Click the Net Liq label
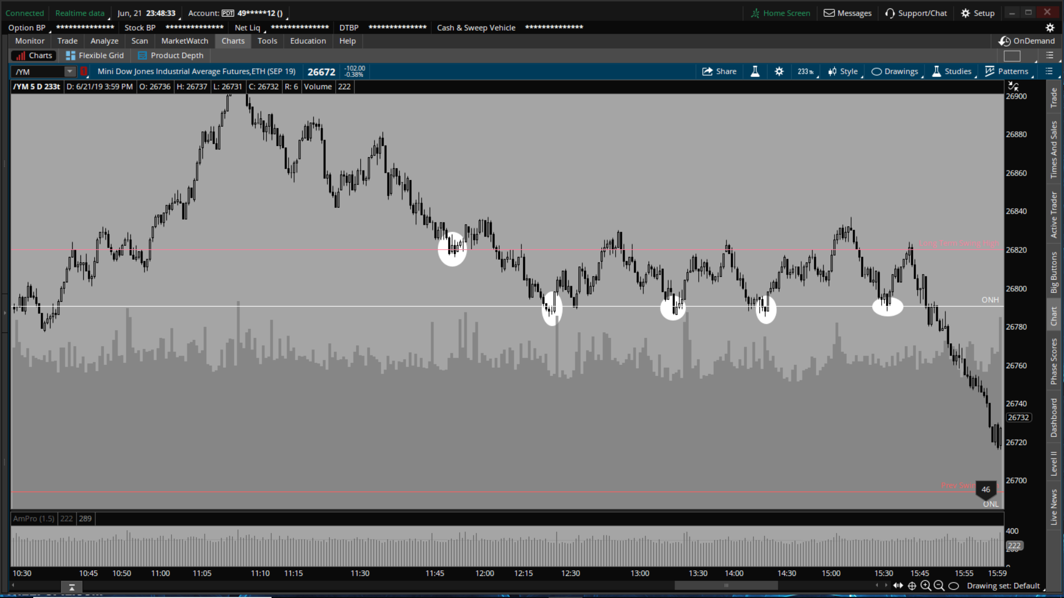Screen dimensions: 1064x598 [x=247, y=28]
